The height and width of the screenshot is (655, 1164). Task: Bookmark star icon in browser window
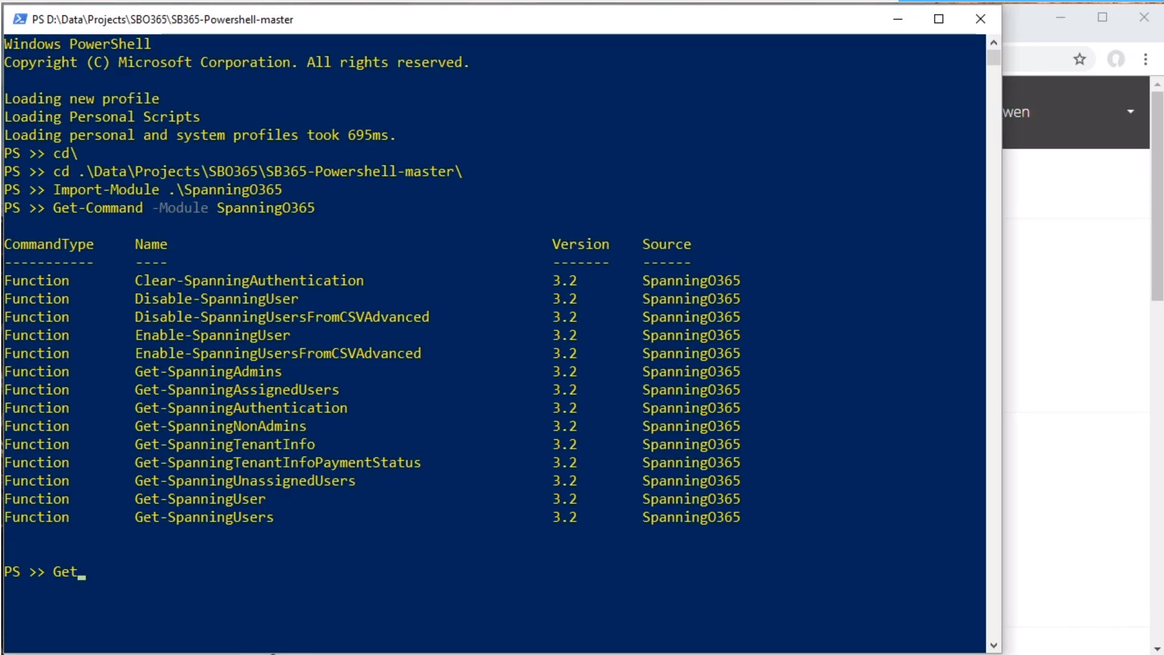click(x=1080, y=59)
